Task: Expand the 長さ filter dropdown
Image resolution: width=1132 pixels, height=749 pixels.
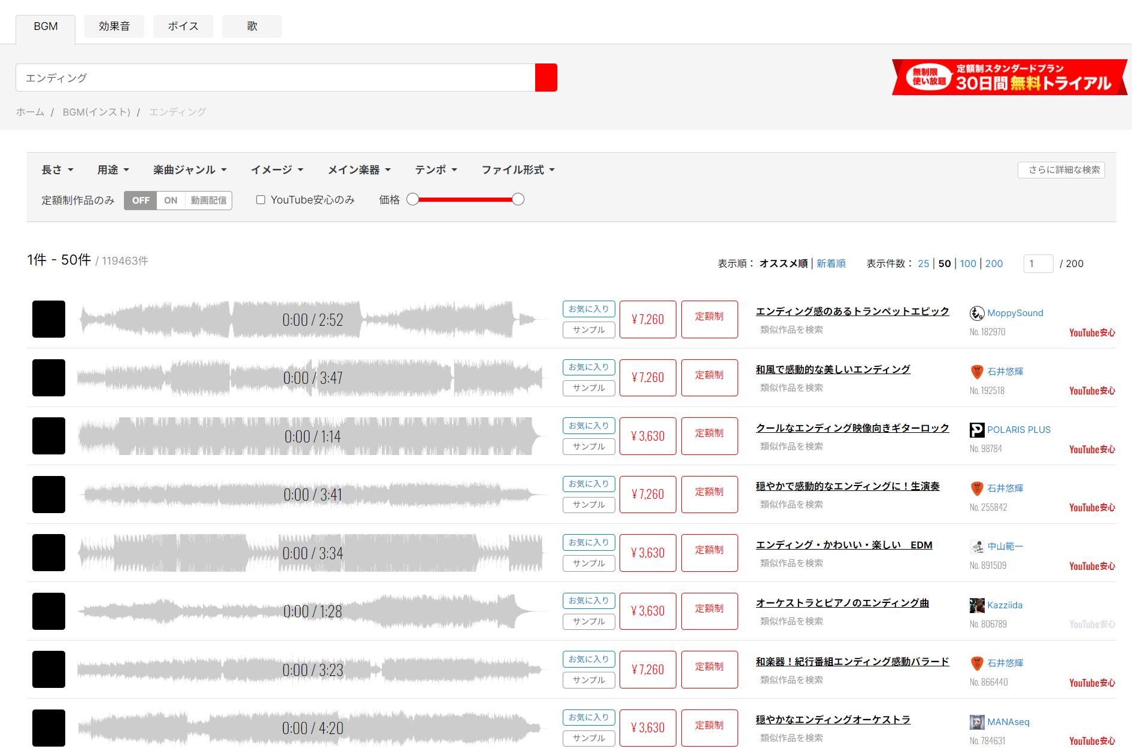Action: coord(57,170)
